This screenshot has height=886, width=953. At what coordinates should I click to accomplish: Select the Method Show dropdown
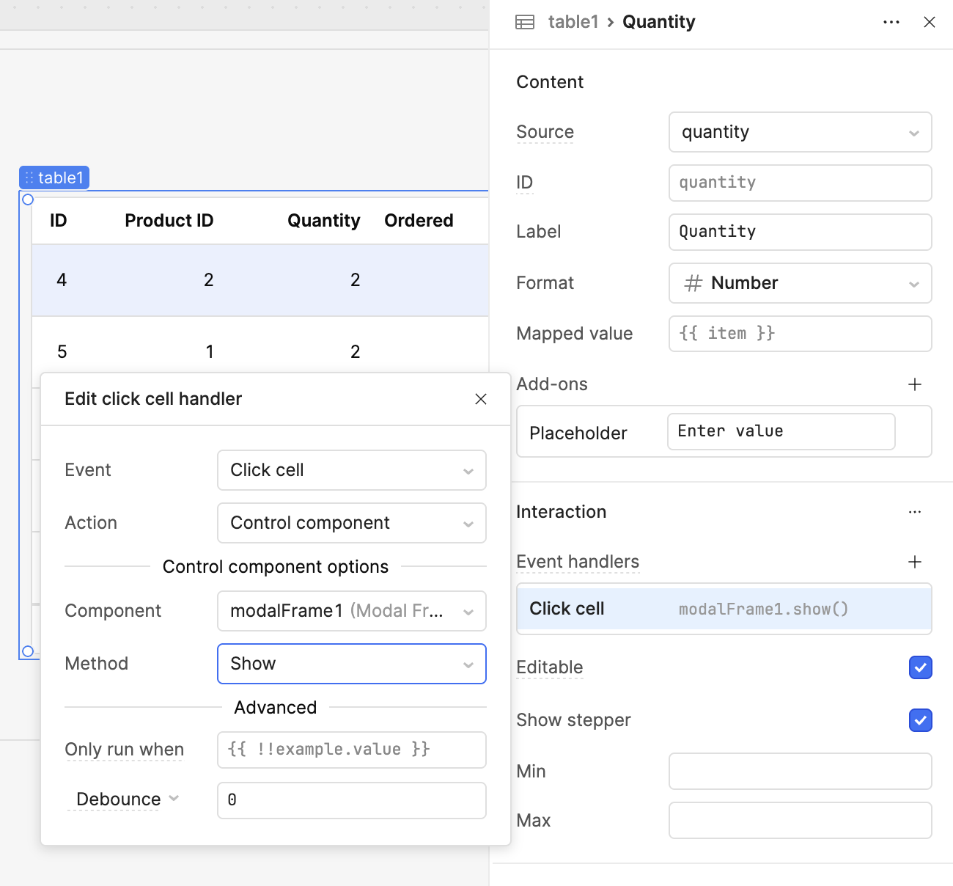coord(351,664)
